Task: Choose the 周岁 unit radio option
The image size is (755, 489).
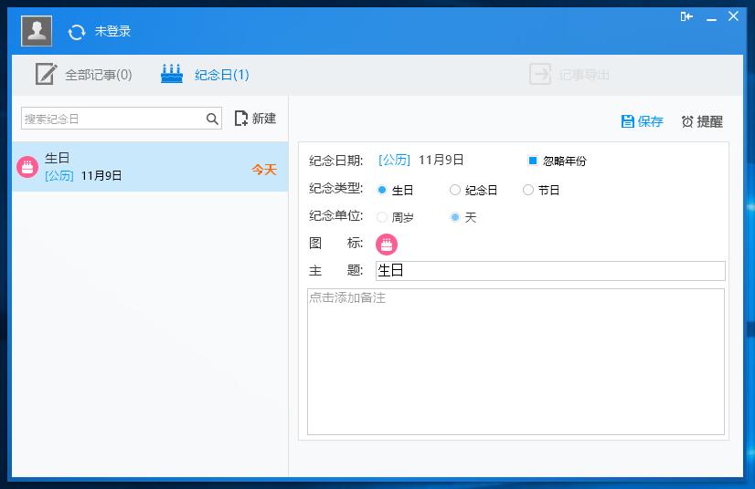Action: tap(382, 217)
